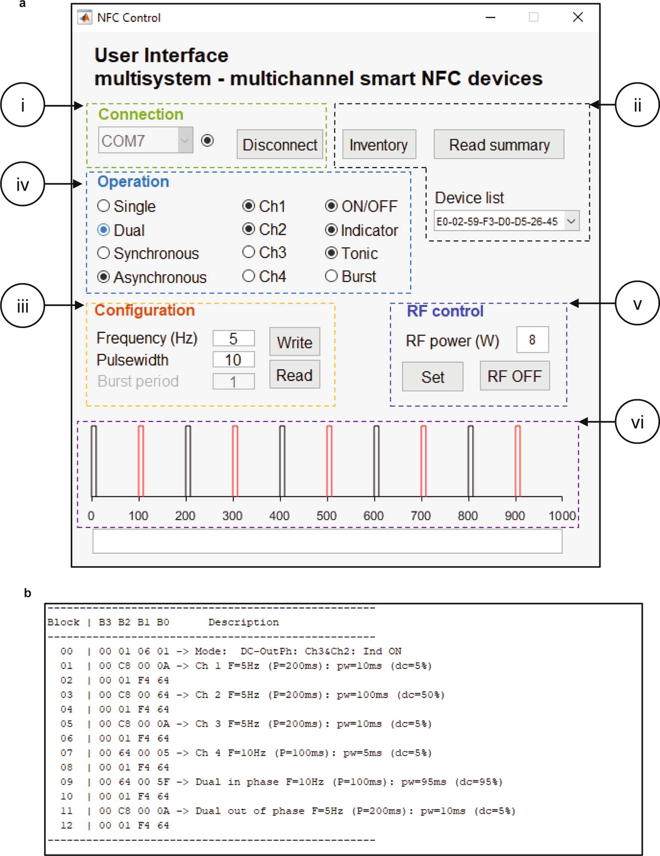Click the Frequency (Hz) input field
Screen dimensions: 660x856
[x=233, y=339]
